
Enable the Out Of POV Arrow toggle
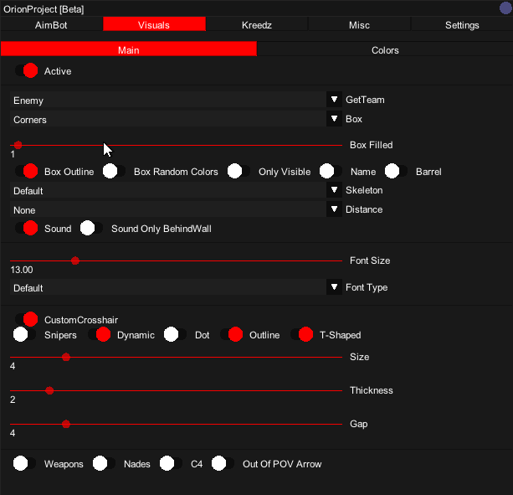pyautogui.click(x=223, y=463)
